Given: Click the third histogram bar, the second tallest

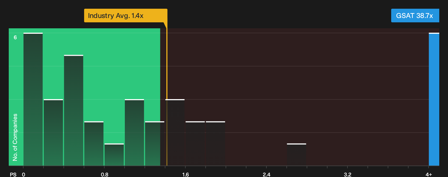Looking at the screenshot, I should pyautogui.click(x=73, y=110).
